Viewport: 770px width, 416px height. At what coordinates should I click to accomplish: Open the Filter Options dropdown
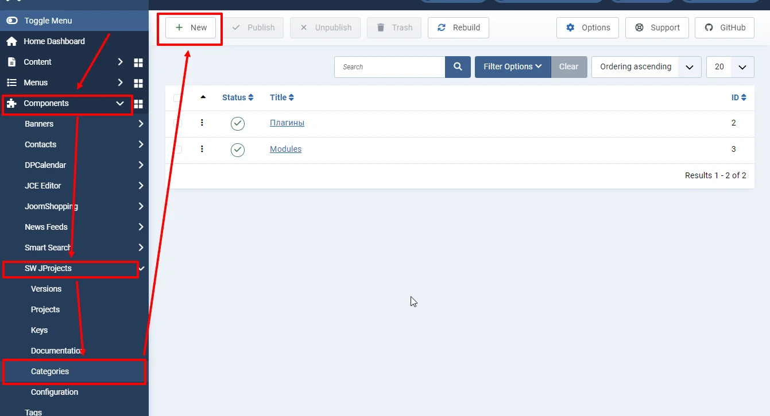513,67
